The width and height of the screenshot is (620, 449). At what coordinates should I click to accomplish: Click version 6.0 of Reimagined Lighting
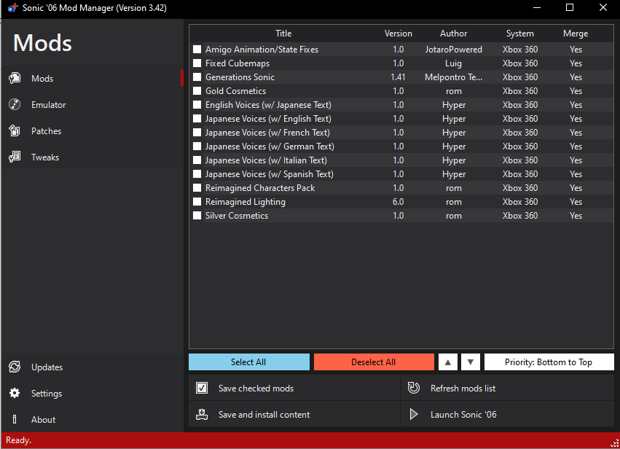click(399, 202)
